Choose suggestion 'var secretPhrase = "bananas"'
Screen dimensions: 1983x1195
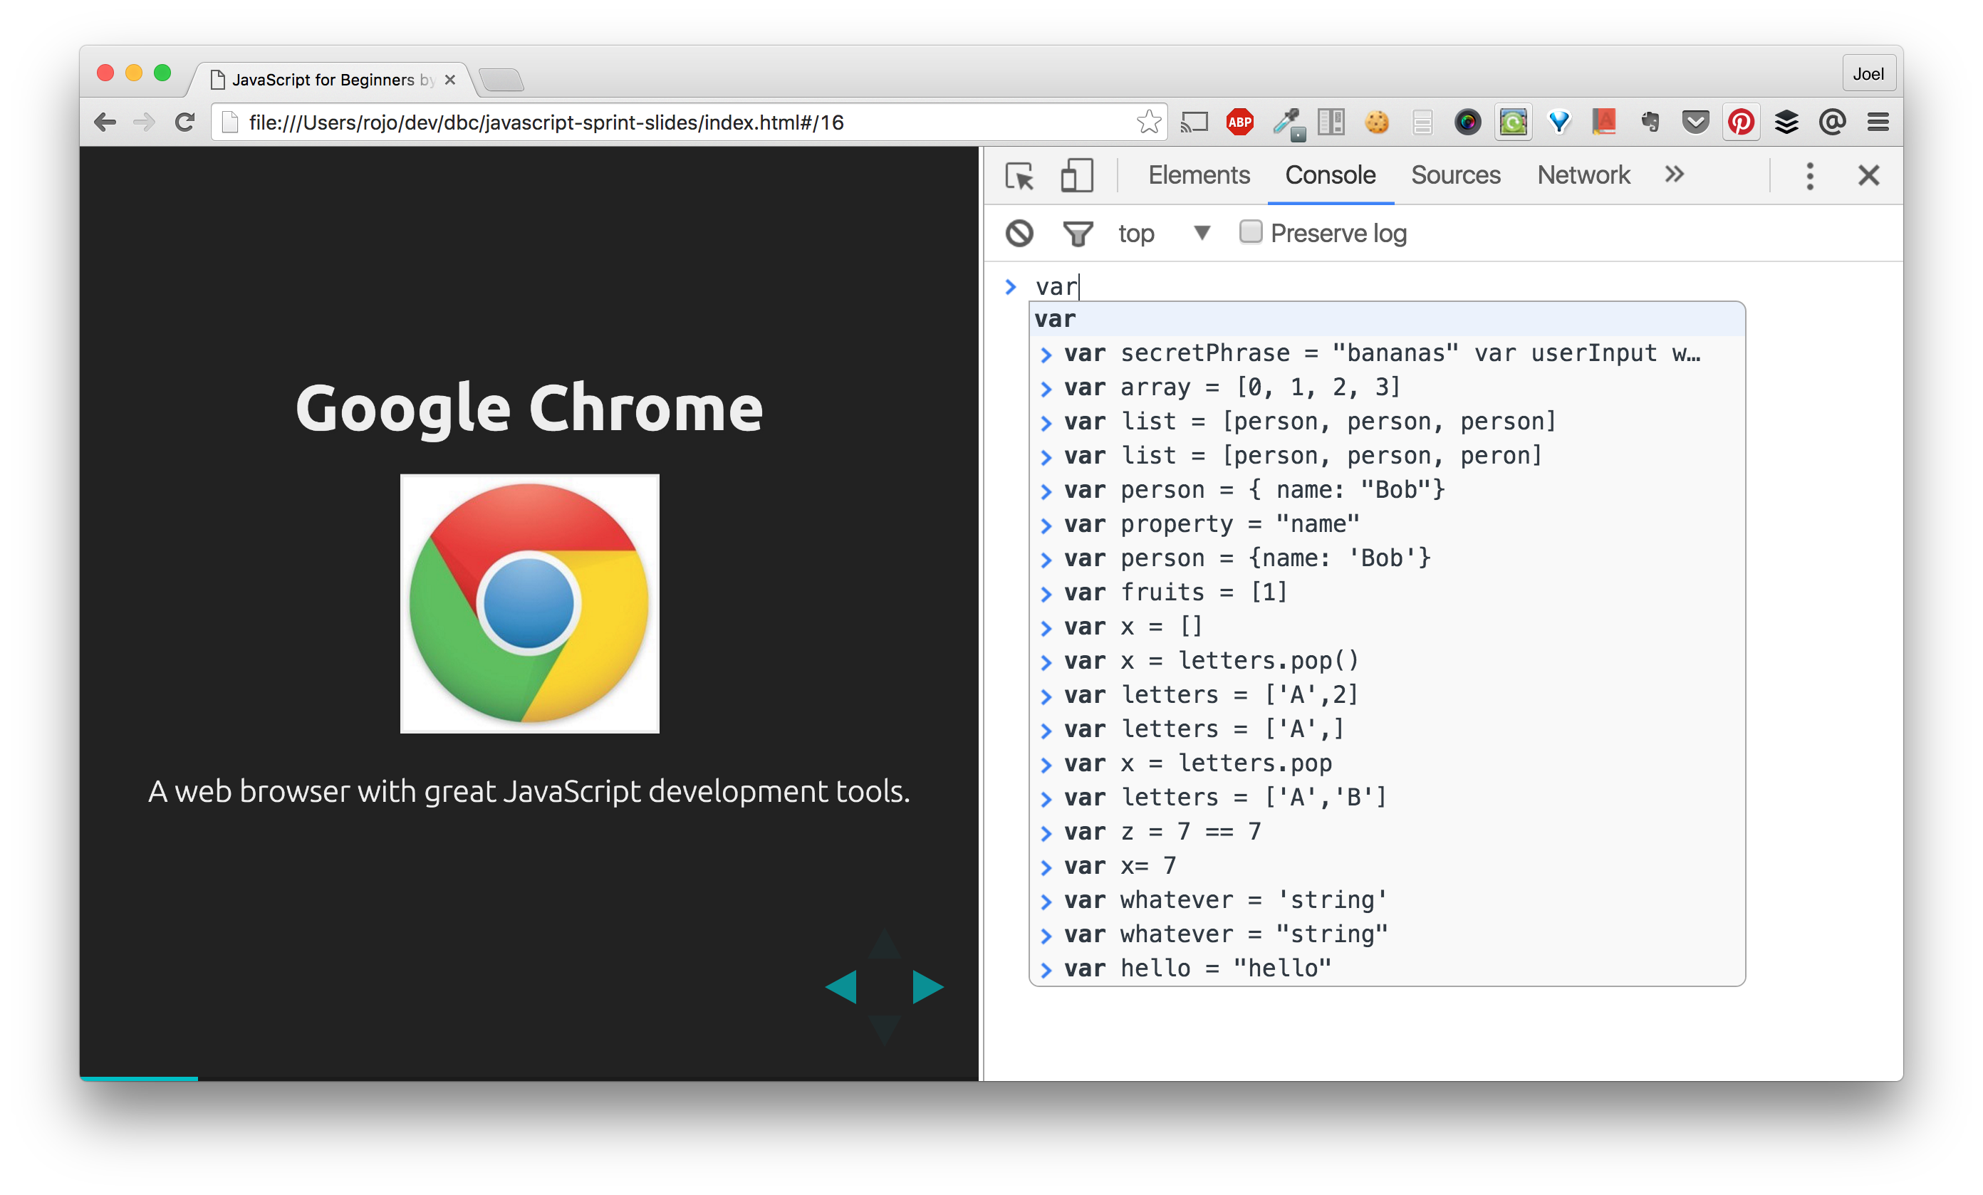point(1388,353)
